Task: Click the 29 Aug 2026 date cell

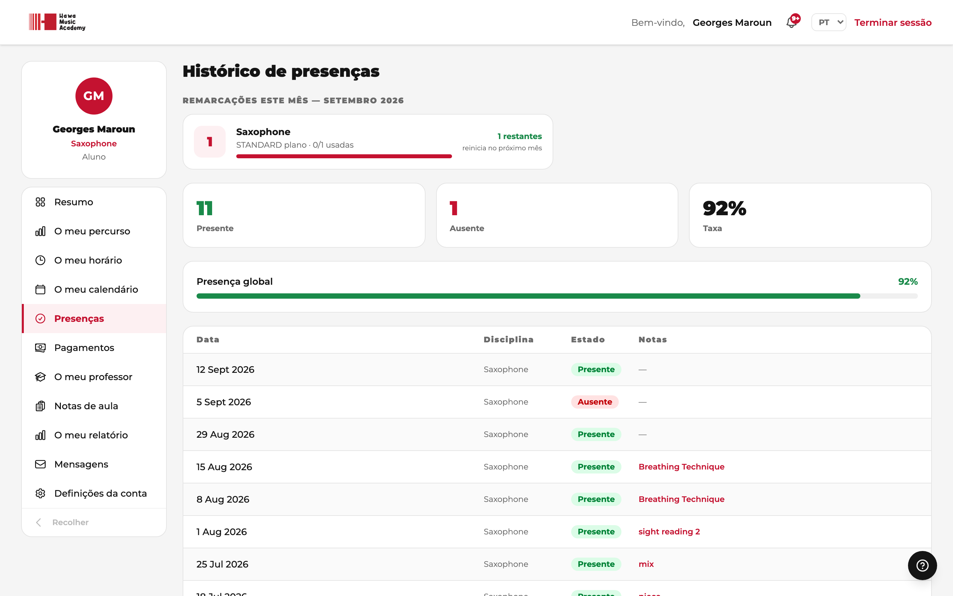Action: pos(225,434)
